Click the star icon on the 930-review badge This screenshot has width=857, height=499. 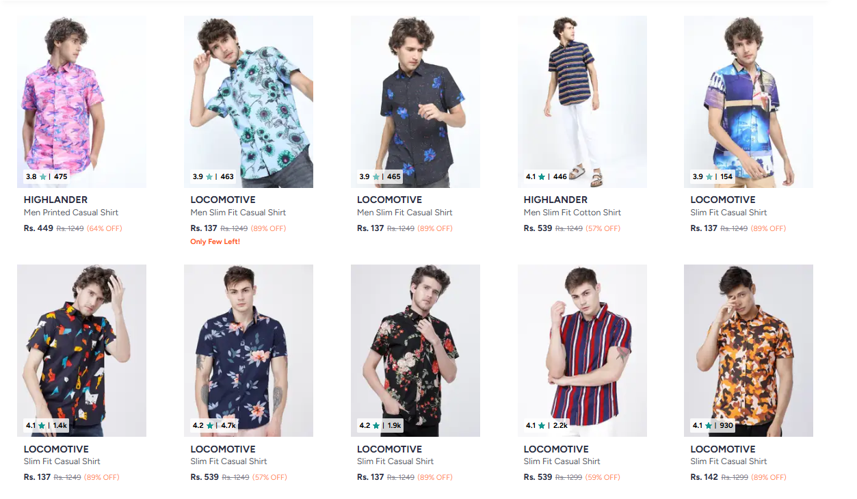click(x=709, y=425)
